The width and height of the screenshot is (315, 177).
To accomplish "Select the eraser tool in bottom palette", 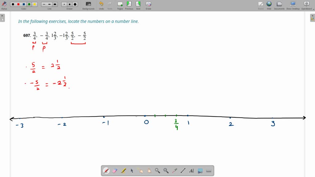I will tap(115, 171).
